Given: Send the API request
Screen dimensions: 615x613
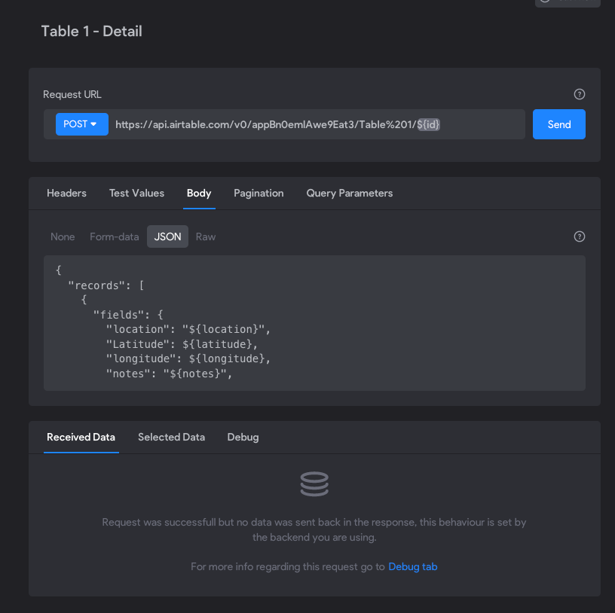Looking at the screenshot, I should pyautogui.click(x=558, y=124).
